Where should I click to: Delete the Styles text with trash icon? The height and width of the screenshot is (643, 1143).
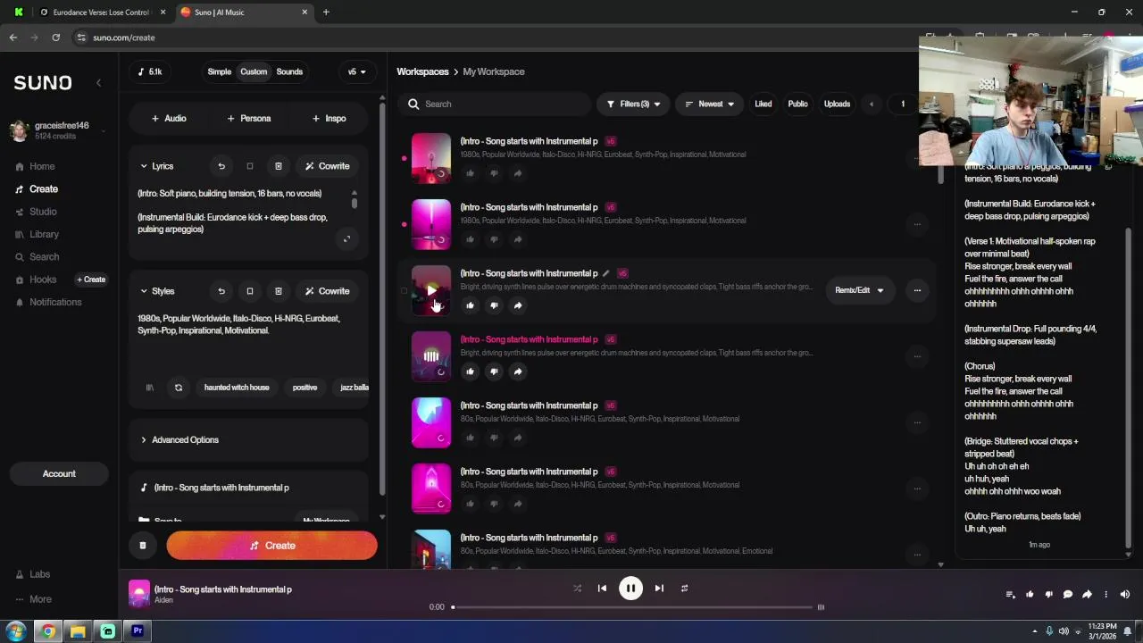[278, 291]
